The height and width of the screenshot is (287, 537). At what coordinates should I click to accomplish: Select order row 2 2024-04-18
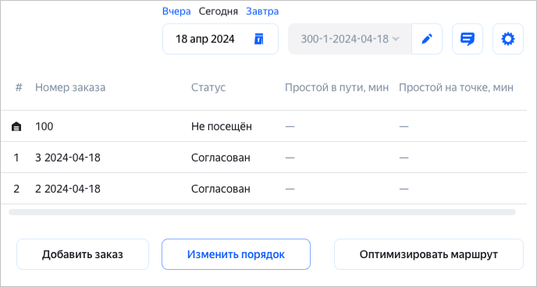(263, 189)
